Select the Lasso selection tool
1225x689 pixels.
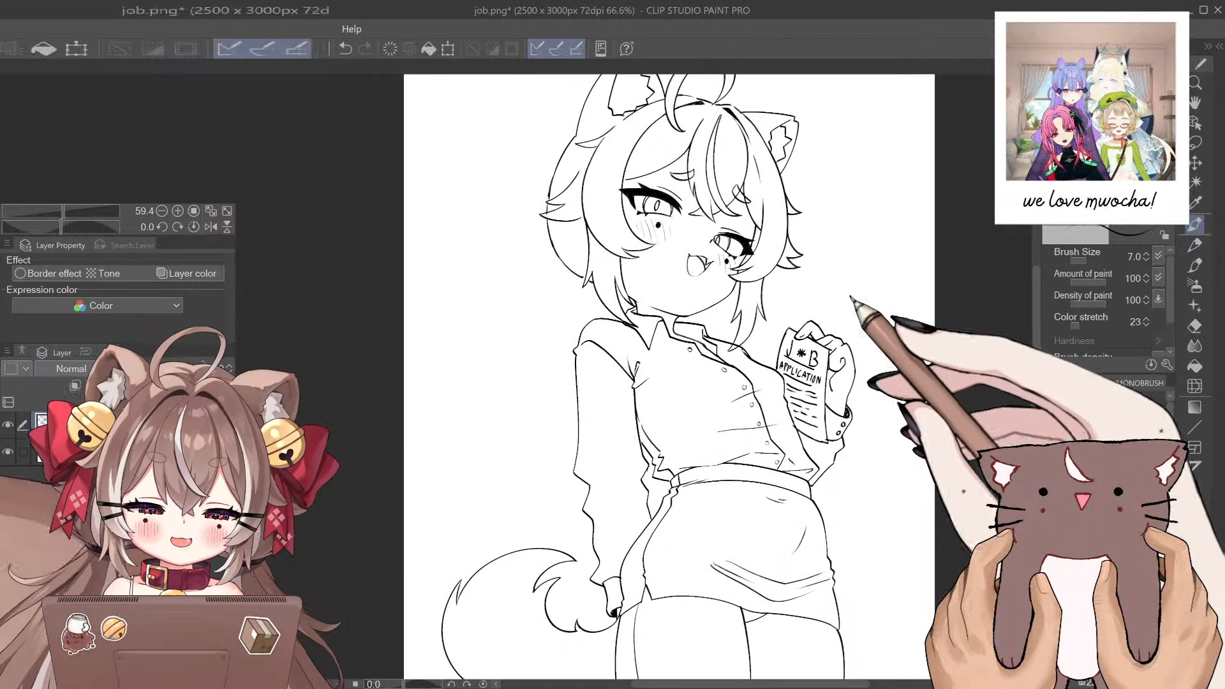1195,143
